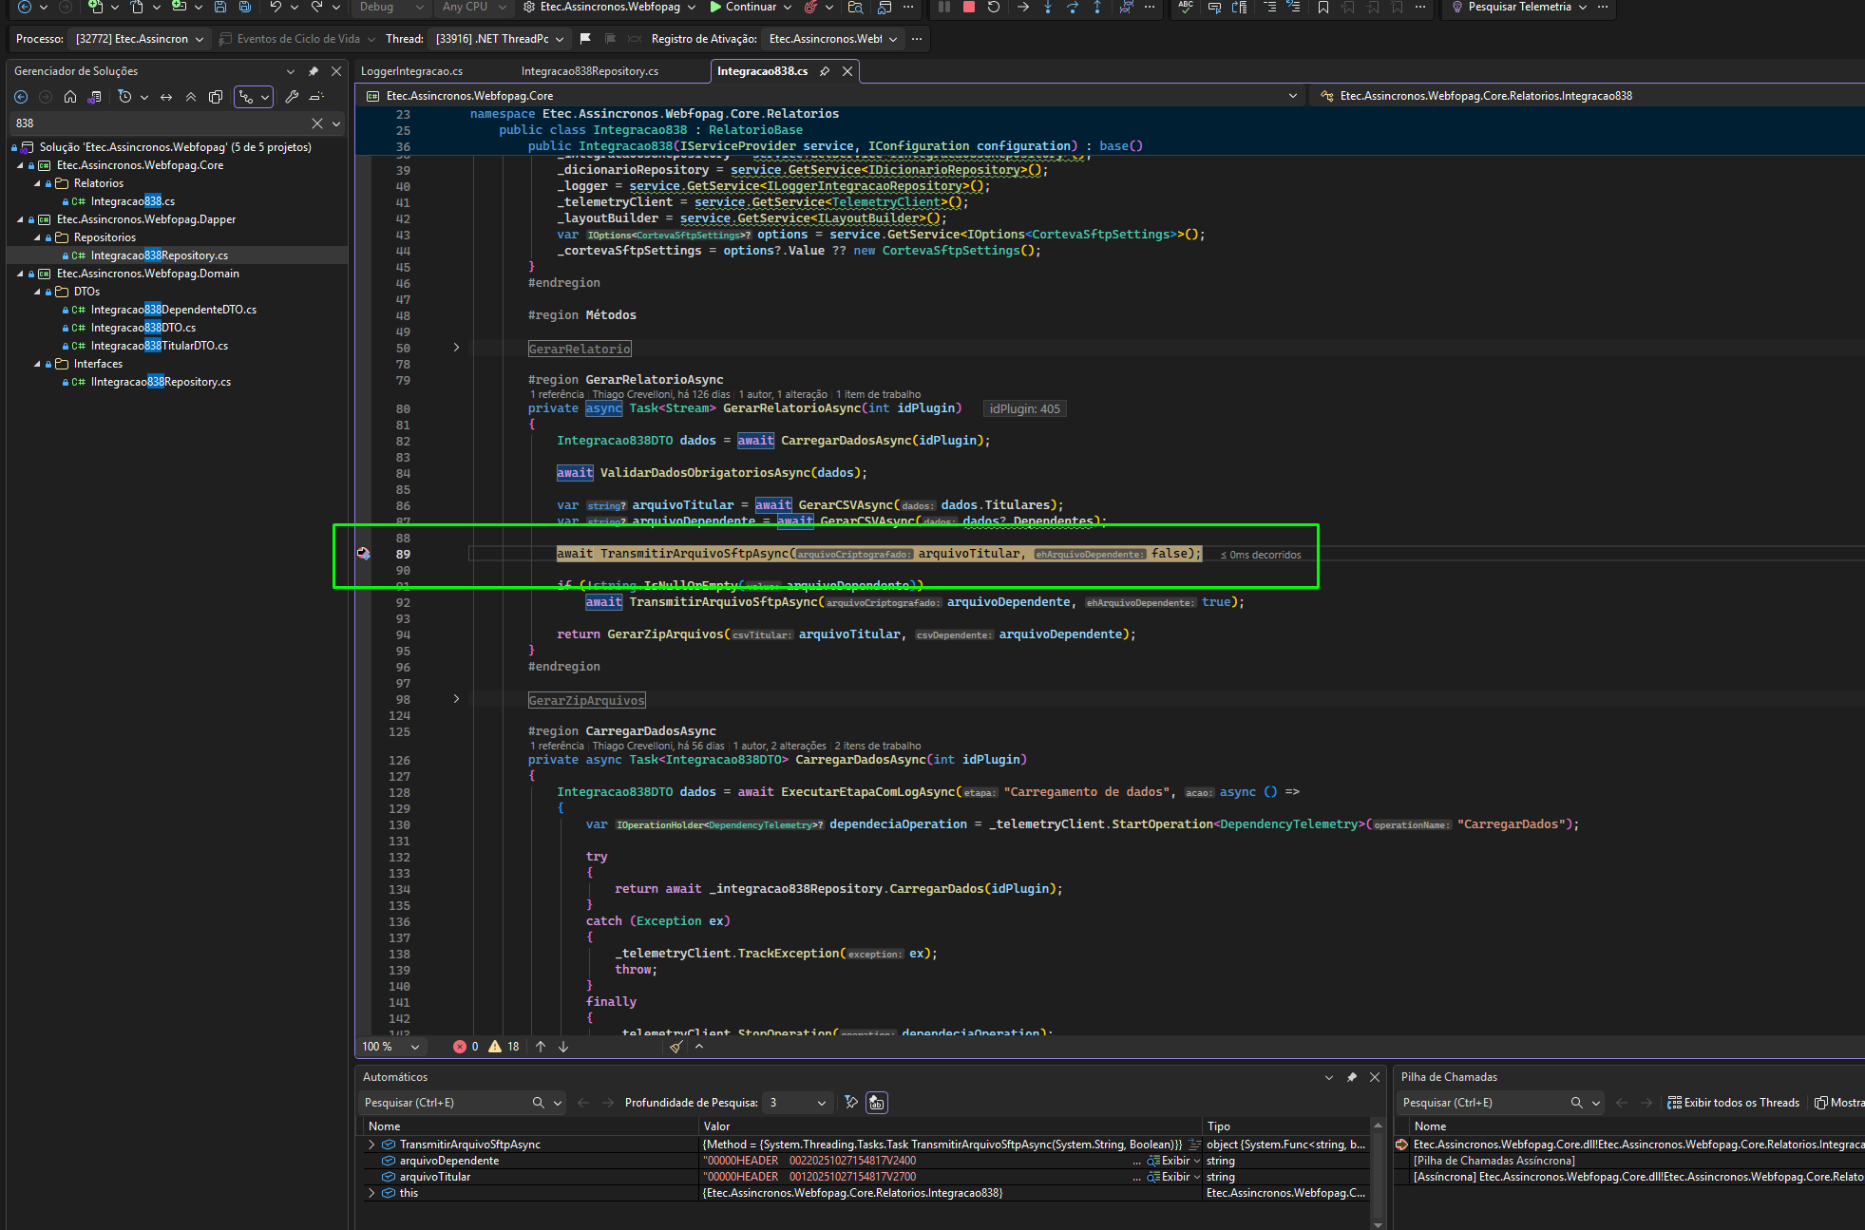Click the Step Into debug arrow icon
This screenshot has width=1865, height=1230.
click(x=1047, y=7)
